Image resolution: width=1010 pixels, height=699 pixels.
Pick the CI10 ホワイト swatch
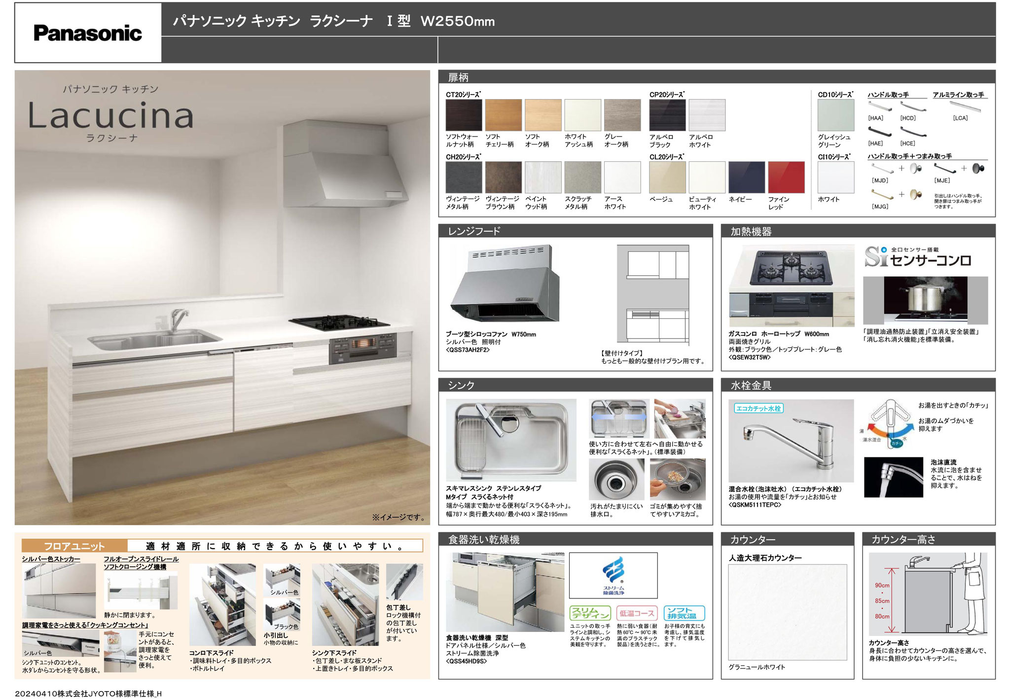pos(836,177)
